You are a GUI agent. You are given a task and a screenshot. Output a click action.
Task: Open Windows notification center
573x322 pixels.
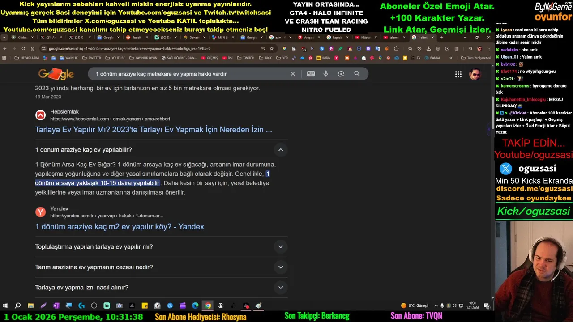tap(487, 305)
